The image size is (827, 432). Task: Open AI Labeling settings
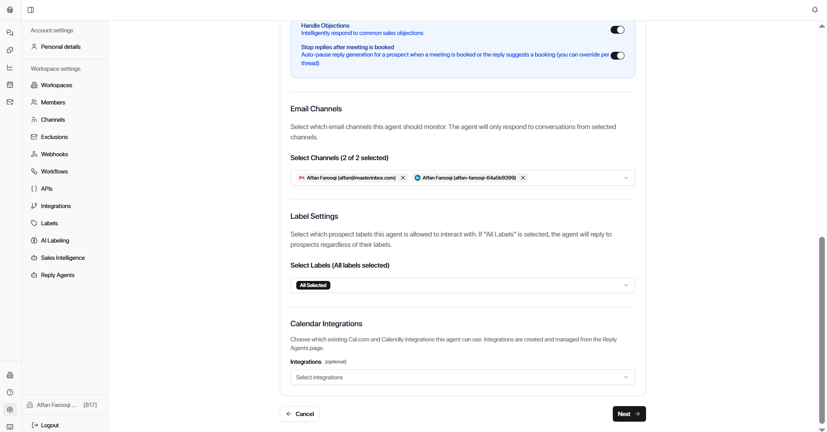click(x=55, y=240)
